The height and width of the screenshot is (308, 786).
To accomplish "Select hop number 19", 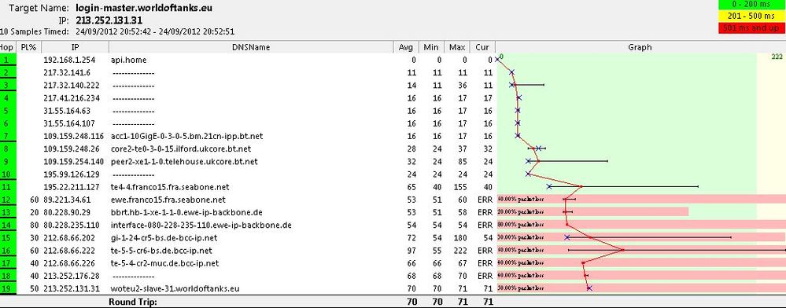I will [x=8, y=288].
